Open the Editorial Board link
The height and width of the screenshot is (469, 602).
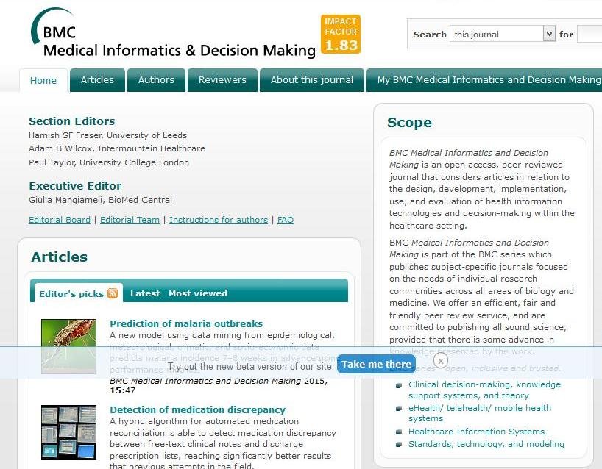(59, 219)
